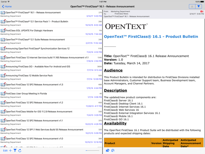Add new message with plus icon

(x=10, y=151)
